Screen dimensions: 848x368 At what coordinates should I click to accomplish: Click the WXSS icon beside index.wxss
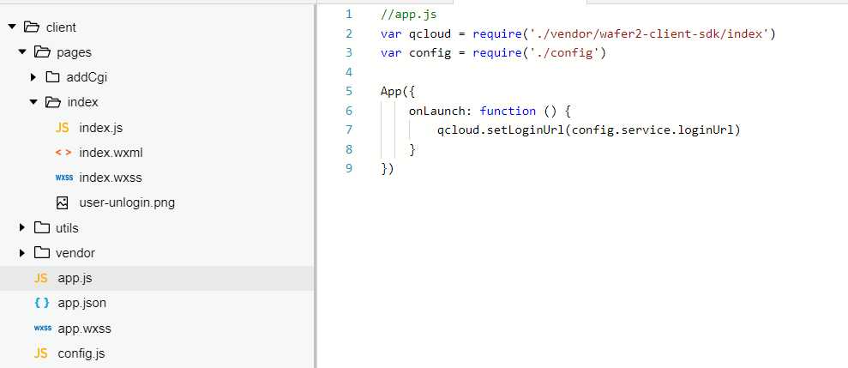tap(63, 178)
